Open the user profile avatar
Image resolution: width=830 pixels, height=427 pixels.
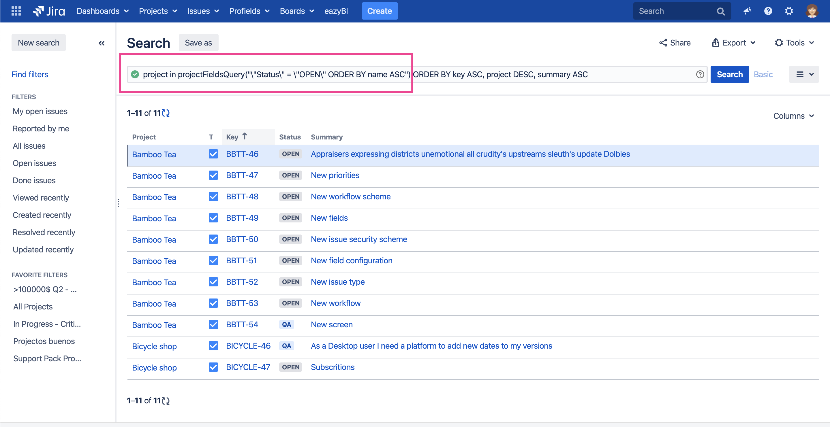(811, 11)
